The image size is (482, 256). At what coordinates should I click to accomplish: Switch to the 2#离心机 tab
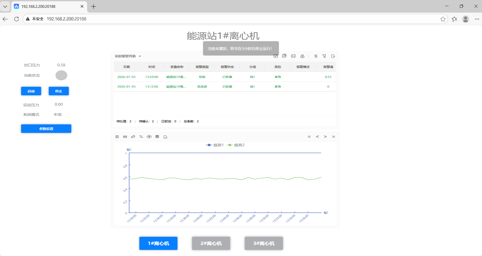tap(211, 243)
